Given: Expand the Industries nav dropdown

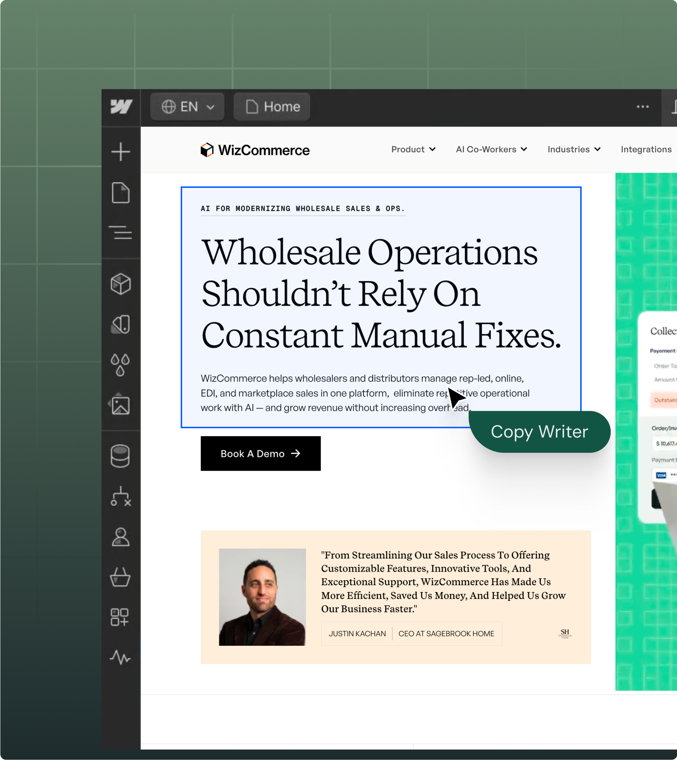Looking at the screenshot, I should (x=574, y=149).
